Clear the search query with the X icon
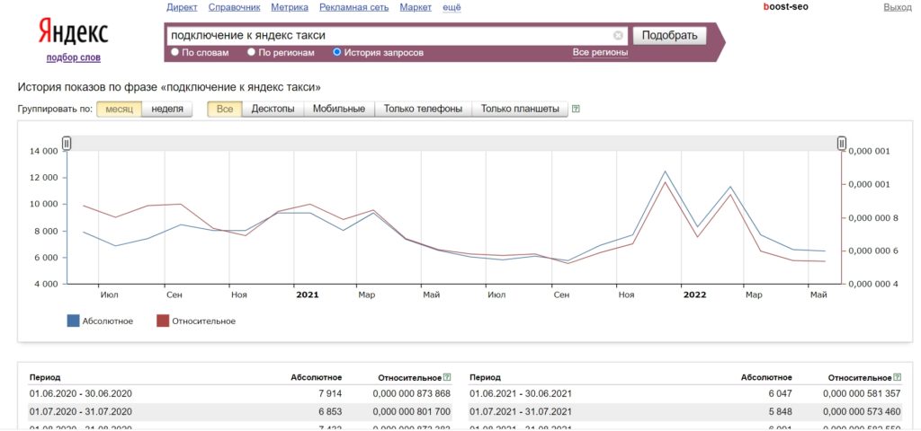Screen dimensions: 921x431 click(x=618, y=35)
